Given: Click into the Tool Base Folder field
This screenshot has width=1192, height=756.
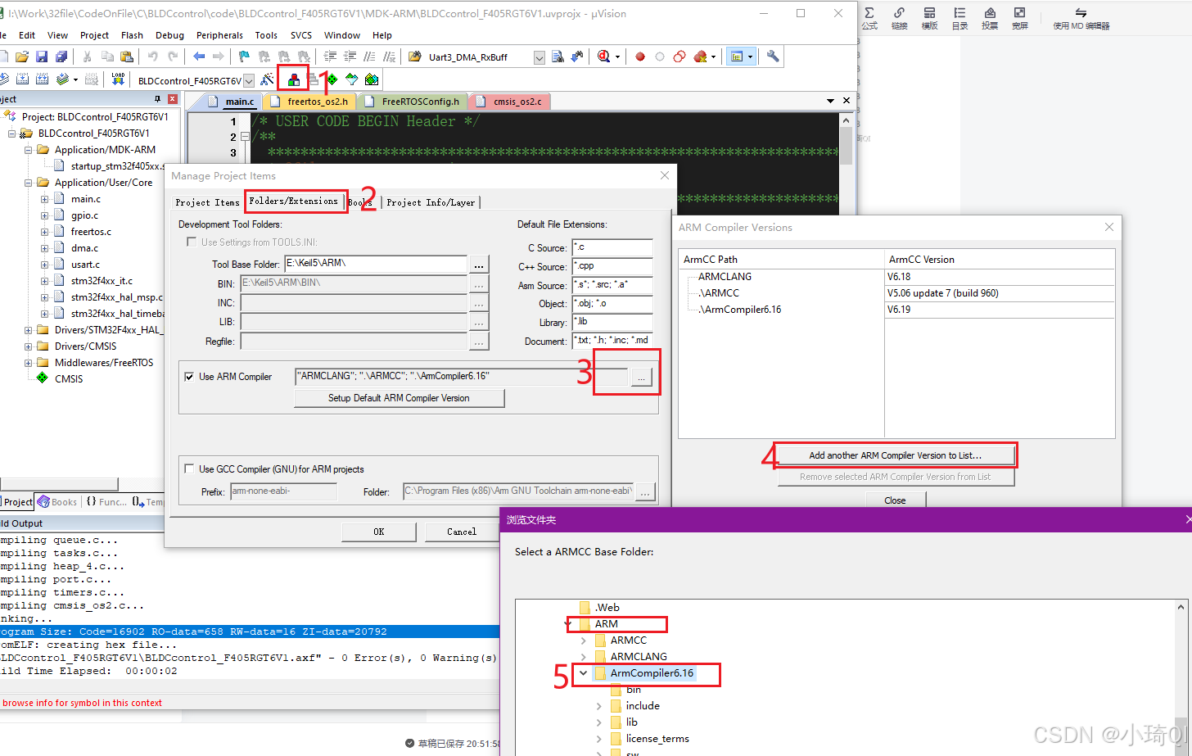Looking at the screenshot, I should coord(375,264).
